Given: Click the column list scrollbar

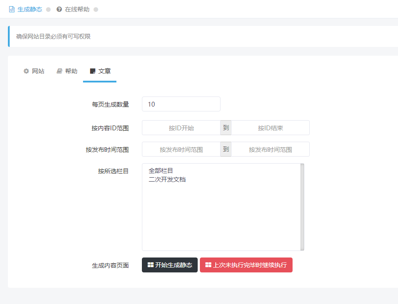Looking at the screenshot, I should (x=302, y=207).
